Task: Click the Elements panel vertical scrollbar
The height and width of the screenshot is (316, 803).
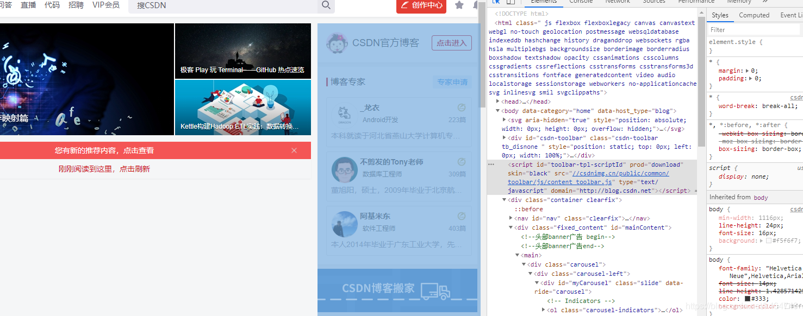Action: (701, 81)
